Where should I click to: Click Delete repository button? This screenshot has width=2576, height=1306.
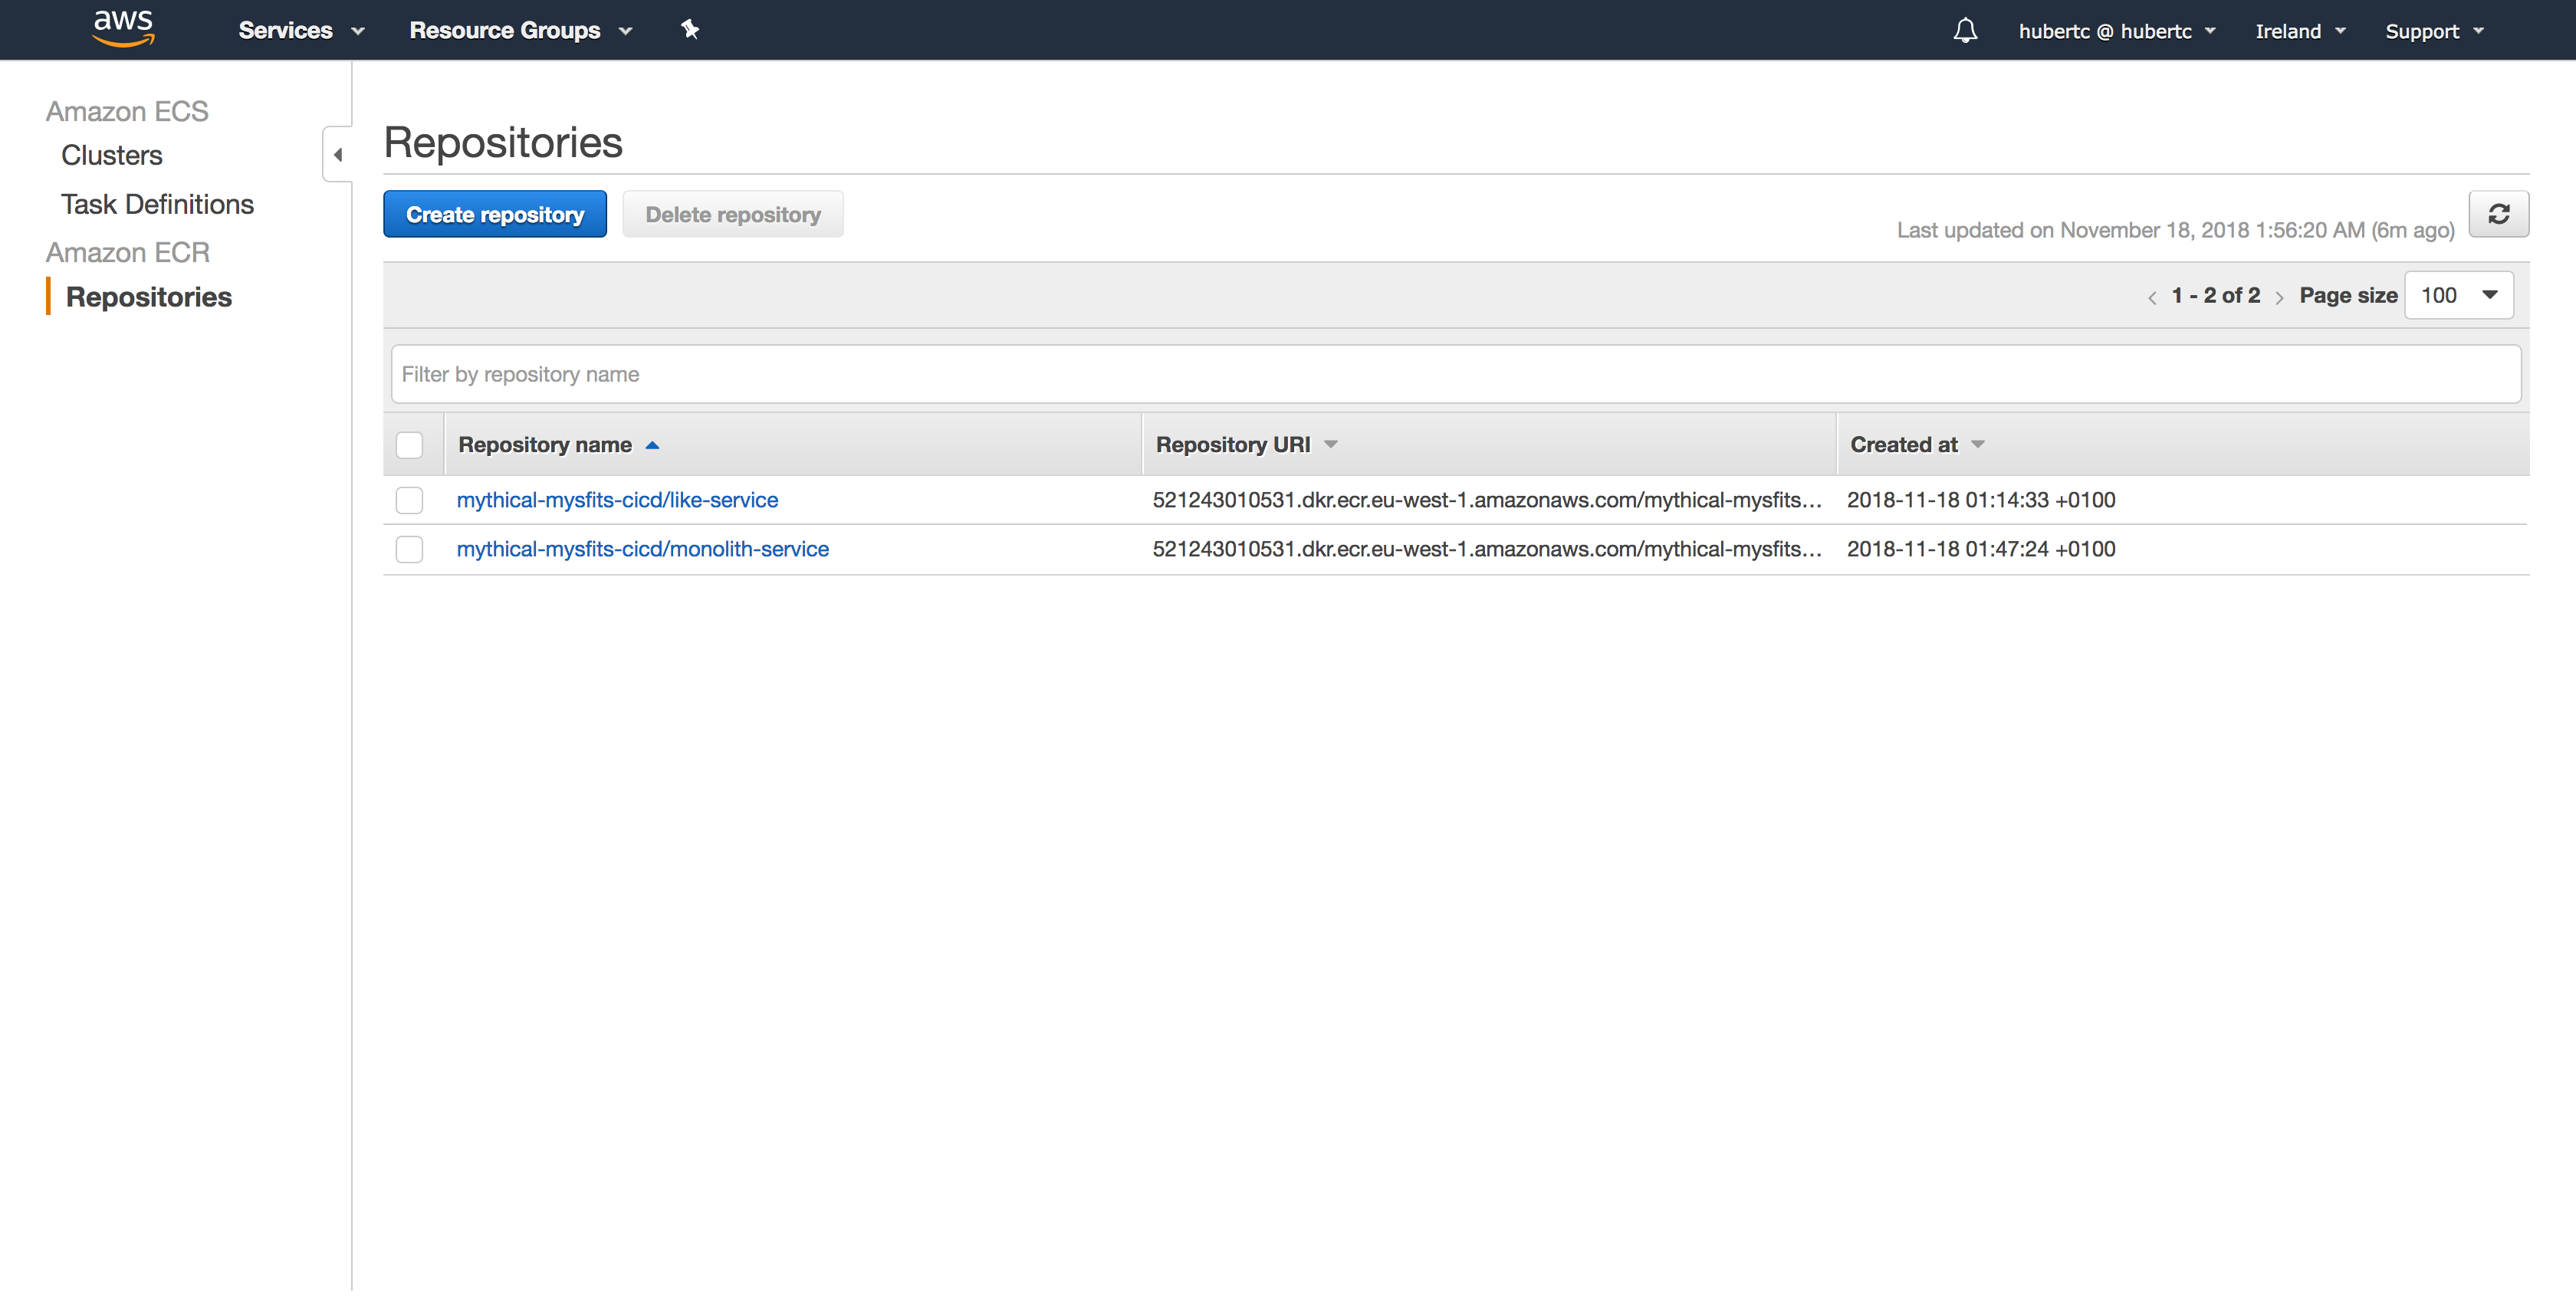click(x=733, y=214)
